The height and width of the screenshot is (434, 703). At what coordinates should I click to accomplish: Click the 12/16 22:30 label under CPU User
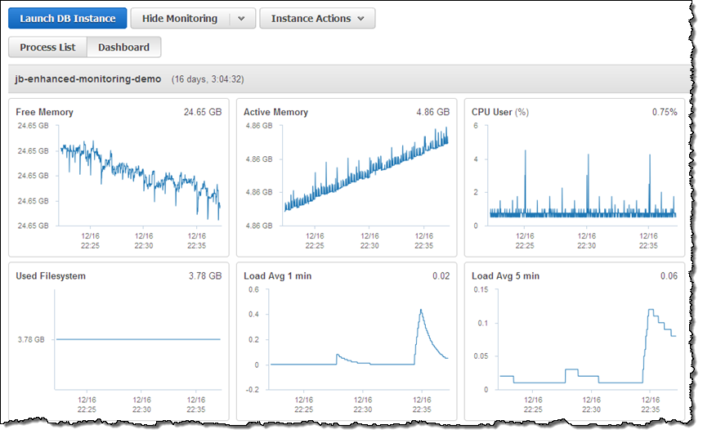pyautogui.click(x=586, y=241)
